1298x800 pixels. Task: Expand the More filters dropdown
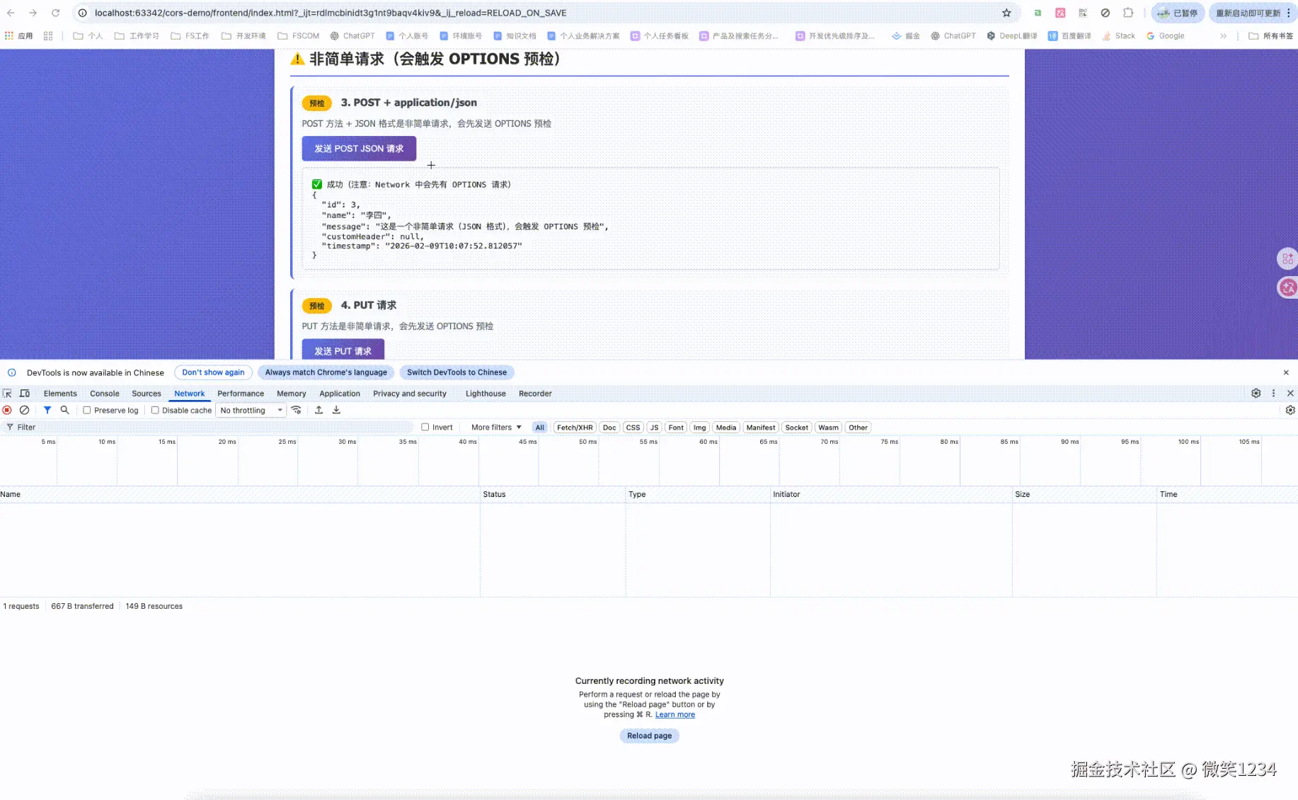click(496, 427)
